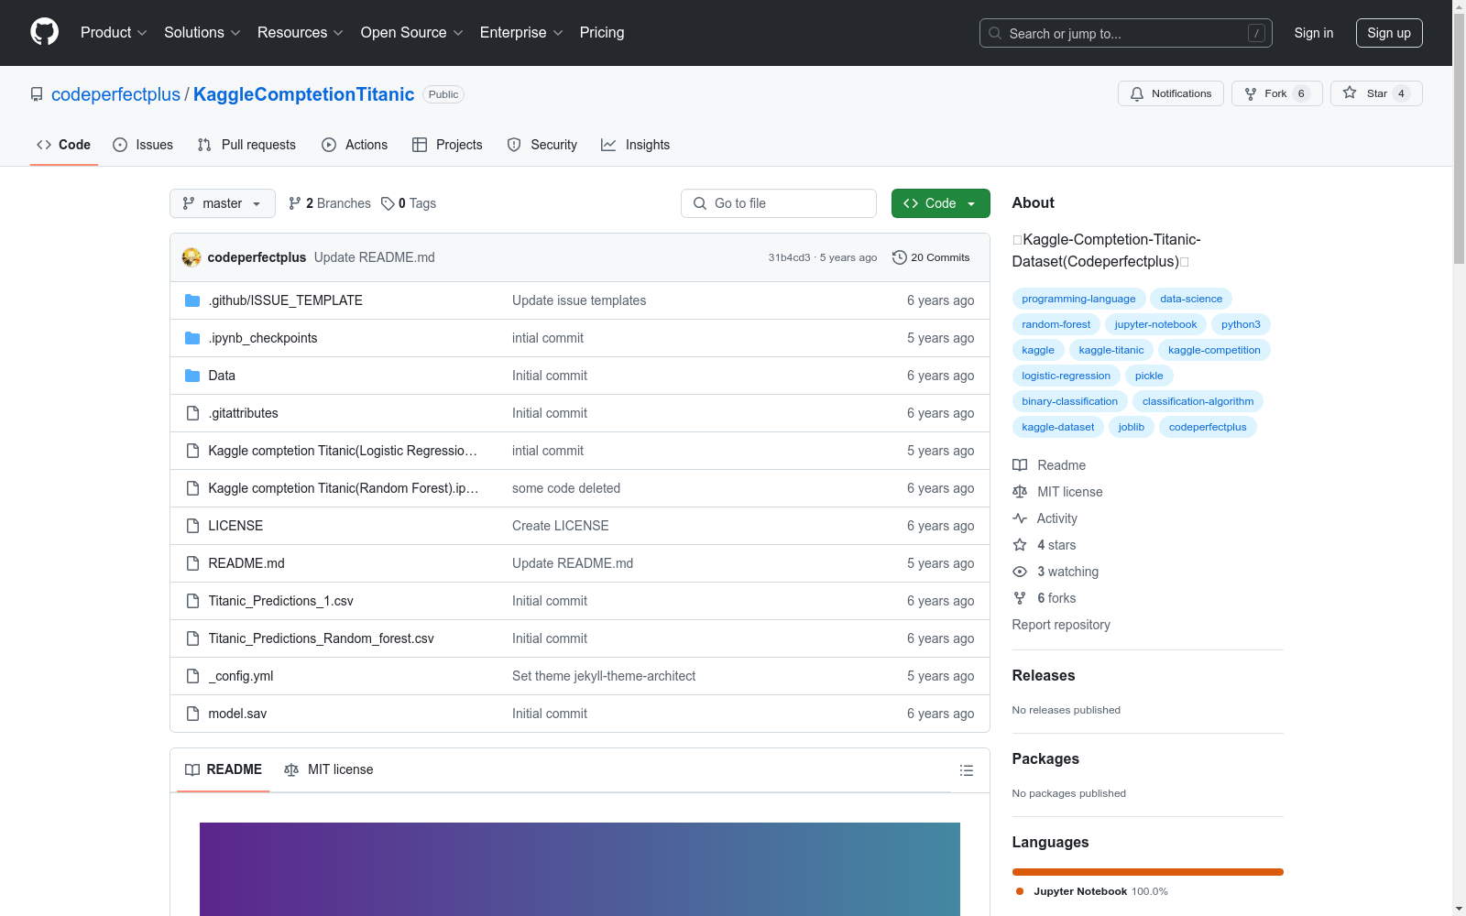Click the page vertical scrollbar thumb

point(1459,137)
